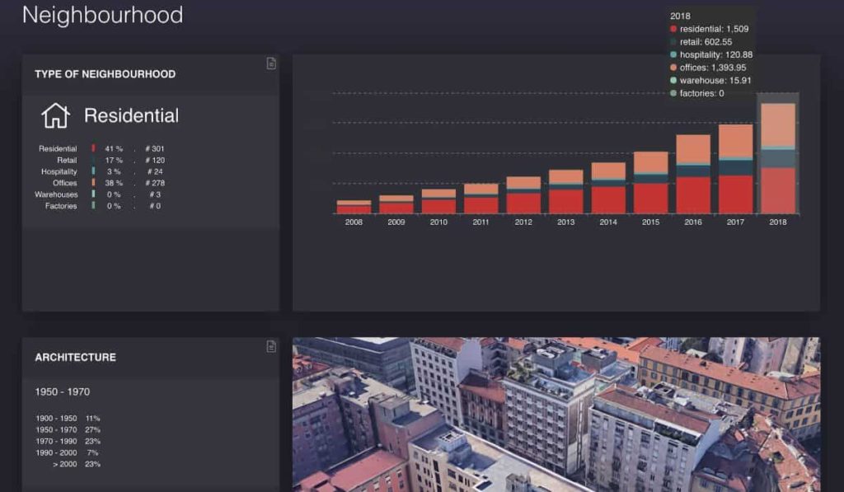Viewport: 844px width, 492px height.
Task: Open the Neighbourhood page title
Action: tap(104, 15)
